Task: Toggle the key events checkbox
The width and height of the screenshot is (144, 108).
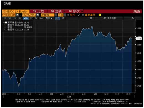Action: [x=83, y=15]
